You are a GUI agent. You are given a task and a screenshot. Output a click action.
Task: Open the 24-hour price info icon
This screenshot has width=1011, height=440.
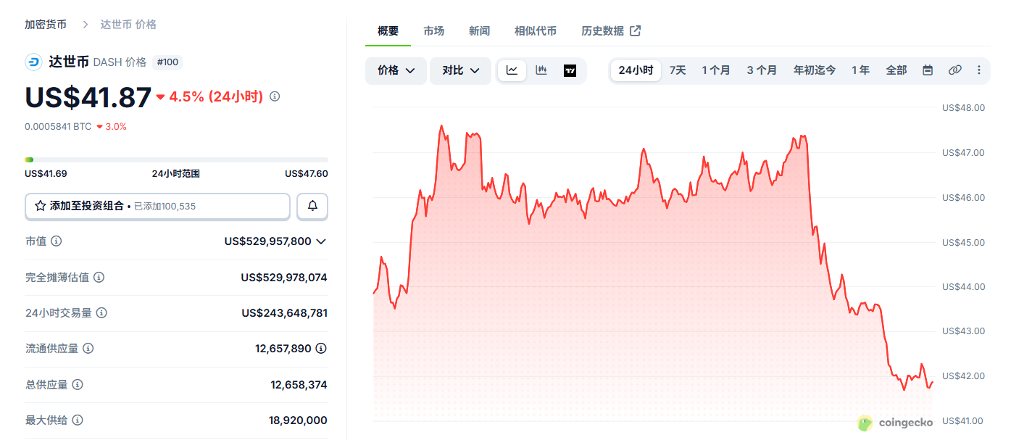point(275,96)
